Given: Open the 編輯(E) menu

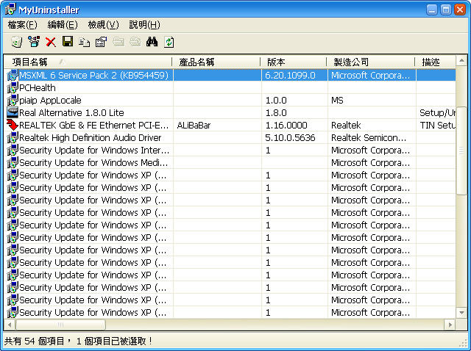Looking at the screenshot, I should [63, 25].
